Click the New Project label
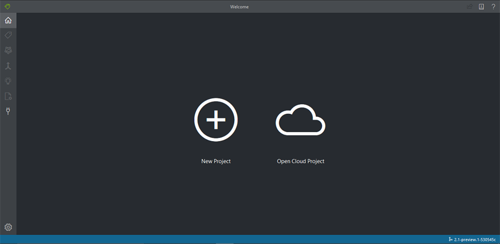 point(216,161)
